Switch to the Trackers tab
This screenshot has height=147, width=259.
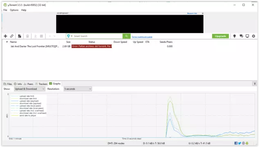coord(41,84)
